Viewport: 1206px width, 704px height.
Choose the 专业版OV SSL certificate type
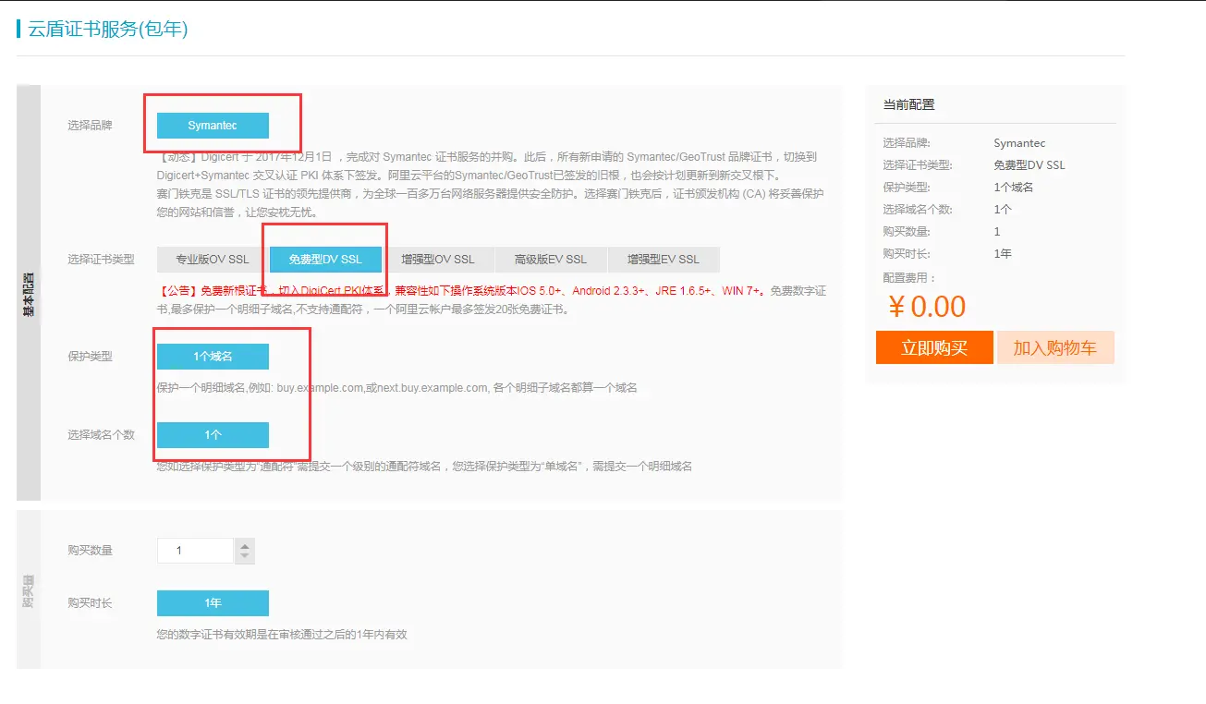click(x=213, y=260)
